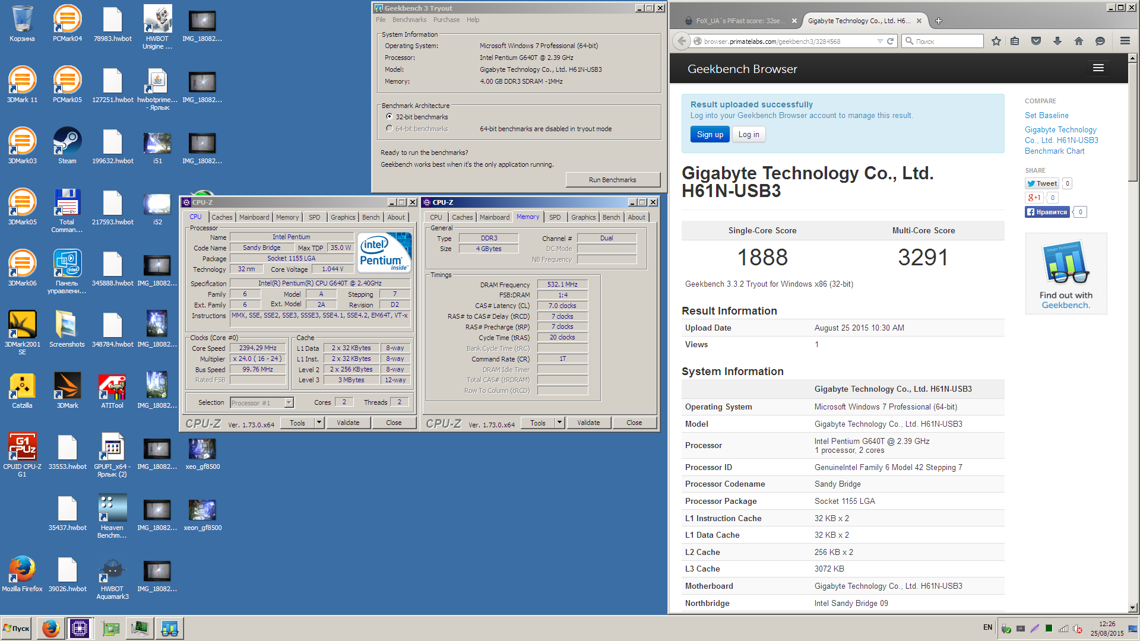Image resolution: width=1140 pixels, height=641 pixels.
Task: Select 32-bit benchmarks radio button
Action: pos(389,116)
